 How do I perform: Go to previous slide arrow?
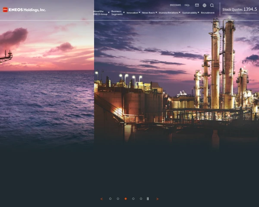(x=101, y=199)
